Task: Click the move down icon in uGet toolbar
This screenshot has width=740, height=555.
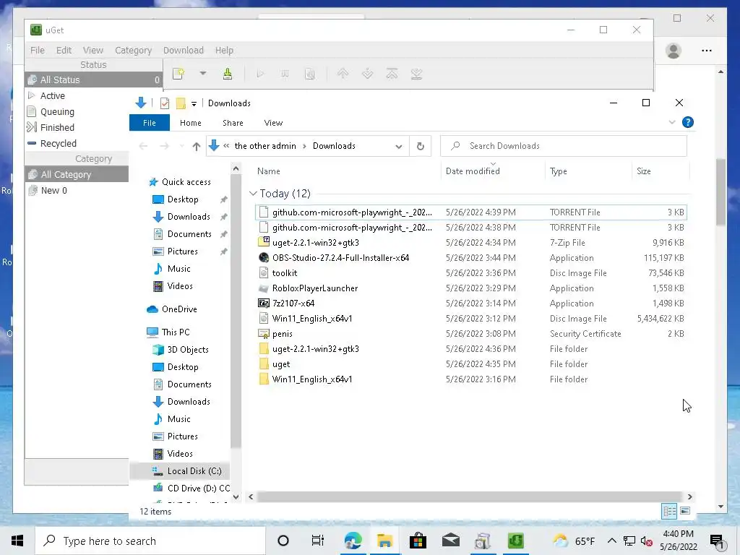Action: 367,74
